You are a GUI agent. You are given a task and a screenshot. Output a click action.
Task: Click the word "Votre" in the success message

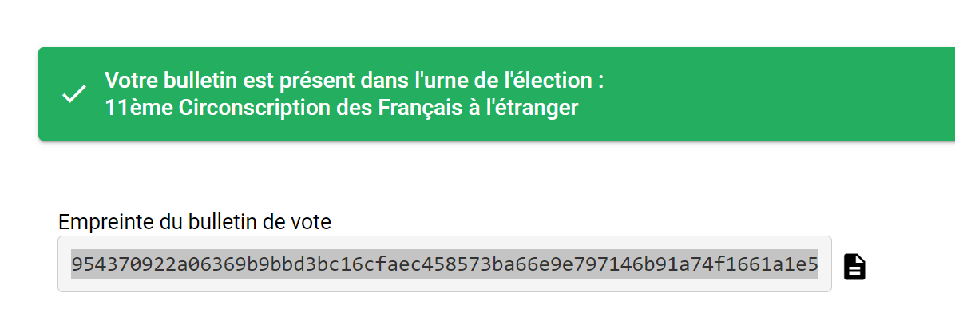[129, 81]
